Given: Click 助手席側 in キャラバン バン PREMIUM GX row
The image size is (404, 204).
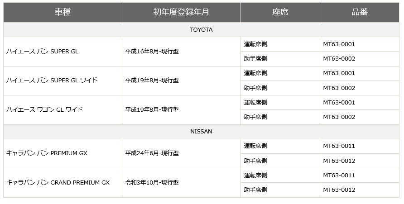Looking at the screenshot, I should [x=255, y=161].
